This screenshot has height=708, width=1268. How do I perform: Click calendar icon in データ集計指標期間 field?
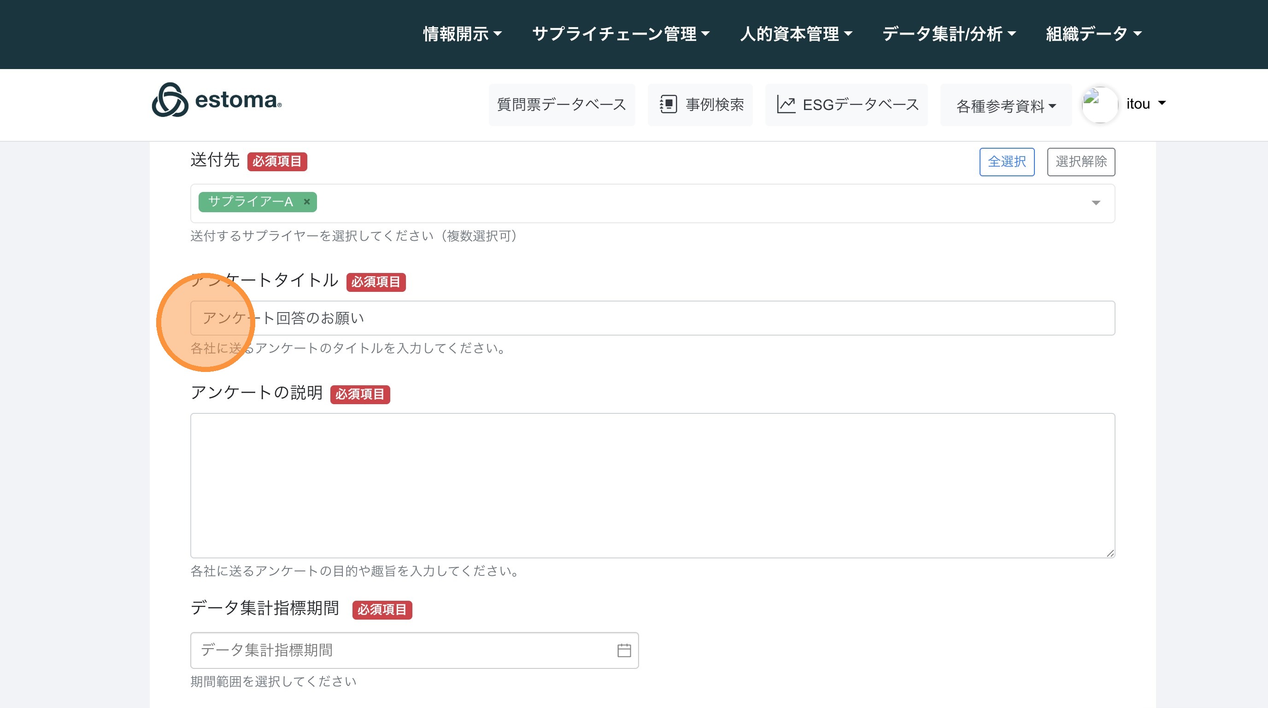pos(624,650)
